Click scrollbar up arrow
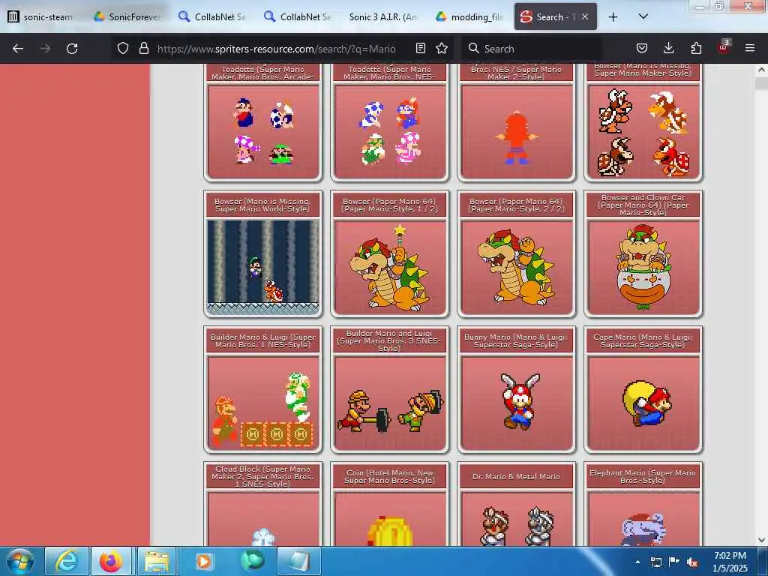The height and width of the screenshot is (576, 768). 762,70
